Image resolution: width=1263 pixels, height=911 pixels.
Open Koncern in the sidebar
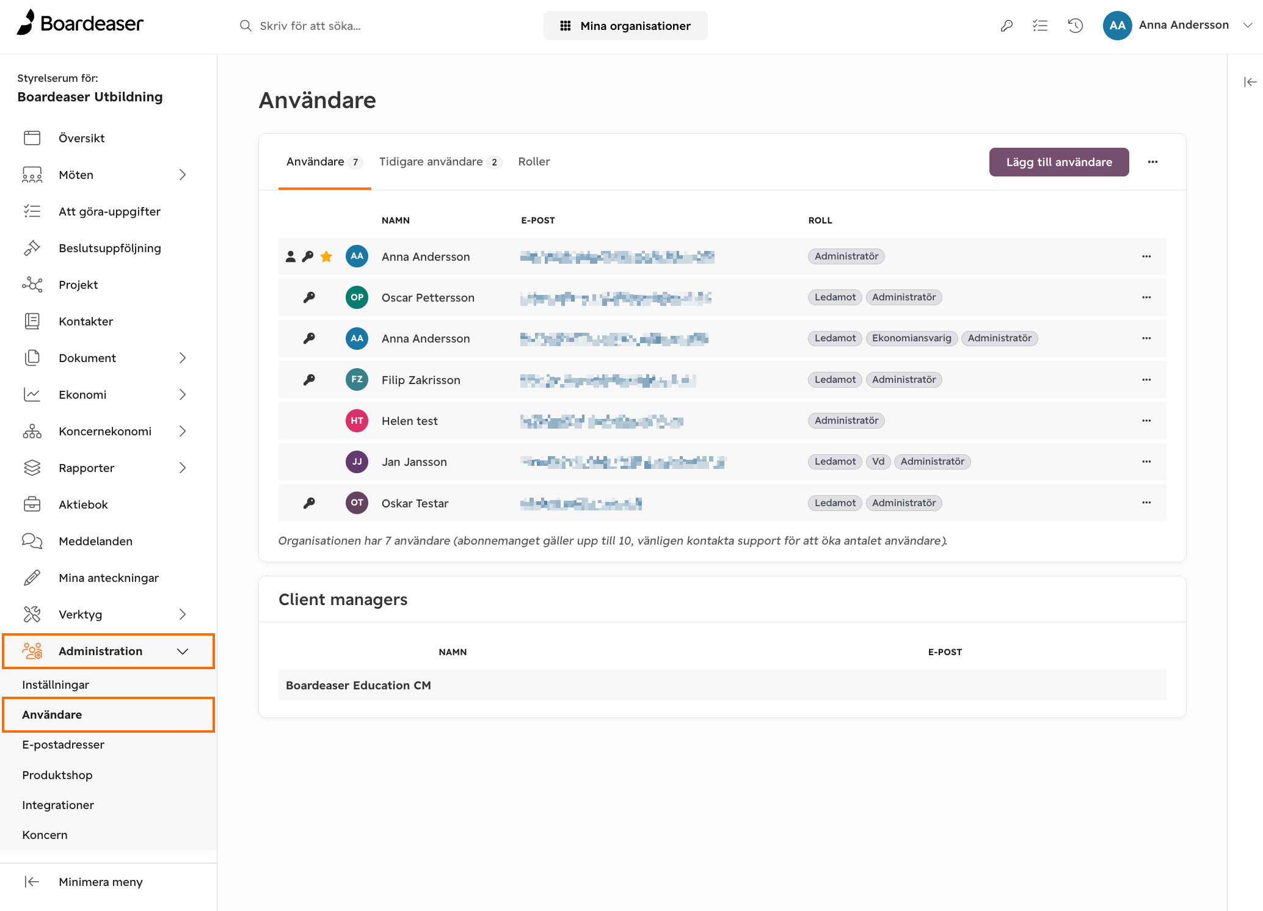(45, 835)
